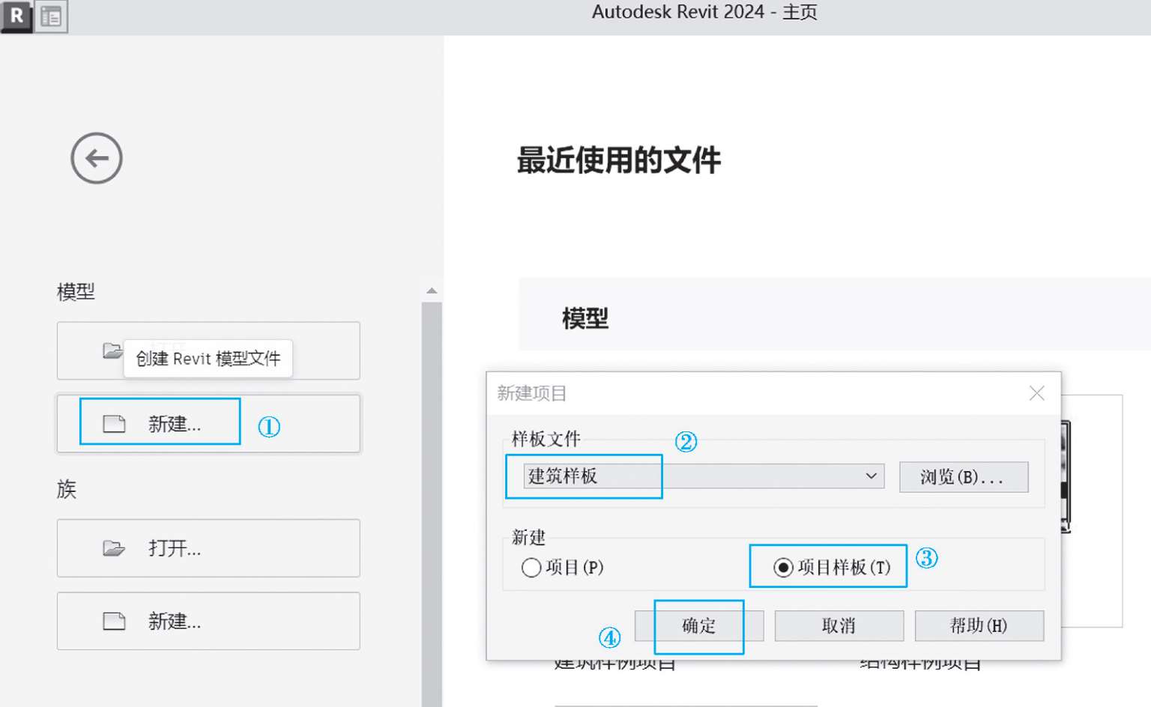
Task: Click the 样板文件 group label
Action: 546,439
